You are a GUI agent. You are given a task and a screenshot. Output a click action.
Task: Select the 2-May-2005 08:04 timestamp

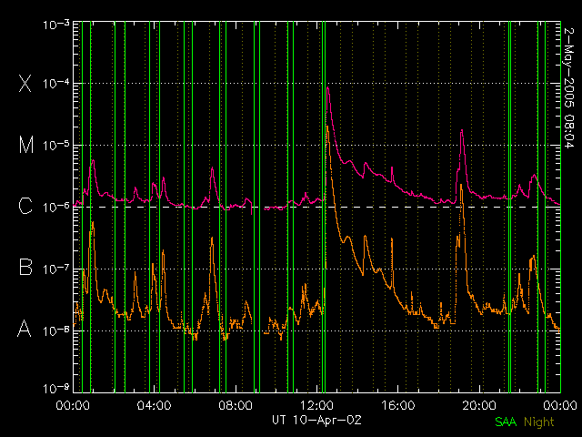point(568,88)
